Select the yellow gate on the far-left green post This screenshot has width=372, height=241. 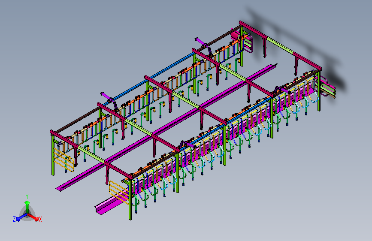pos(64,160)
